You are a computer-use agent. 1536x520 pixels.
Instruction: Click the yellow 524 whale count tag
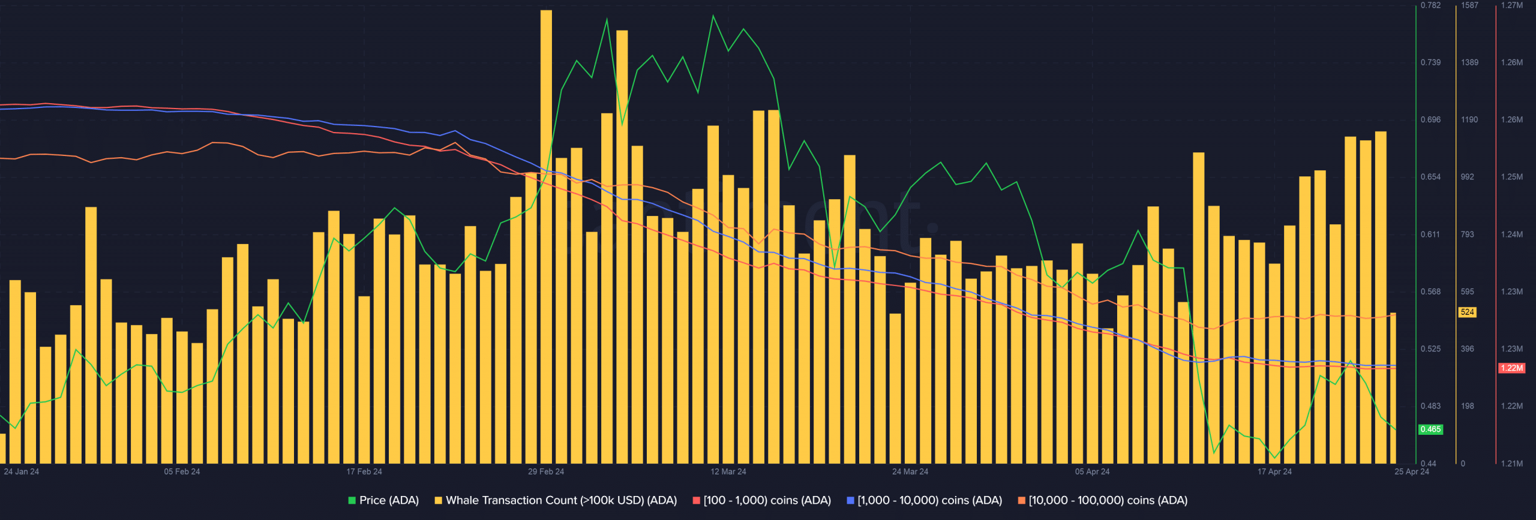(x=1468, y=312)
